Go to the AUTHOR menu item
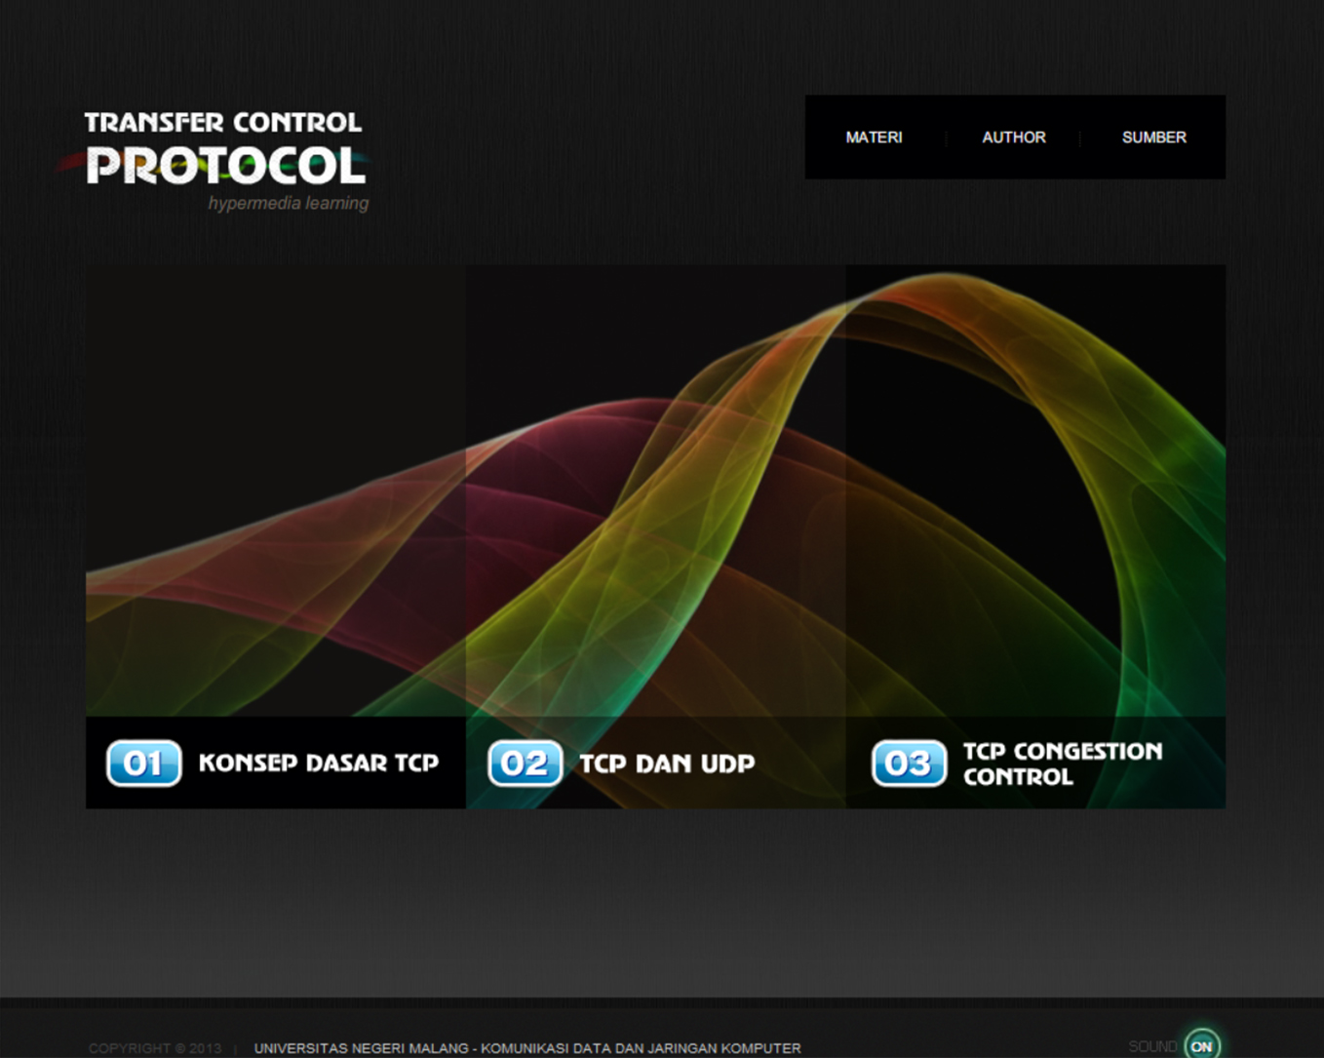This screenshot has width=1324, height=1058. tap(1013, 137)
